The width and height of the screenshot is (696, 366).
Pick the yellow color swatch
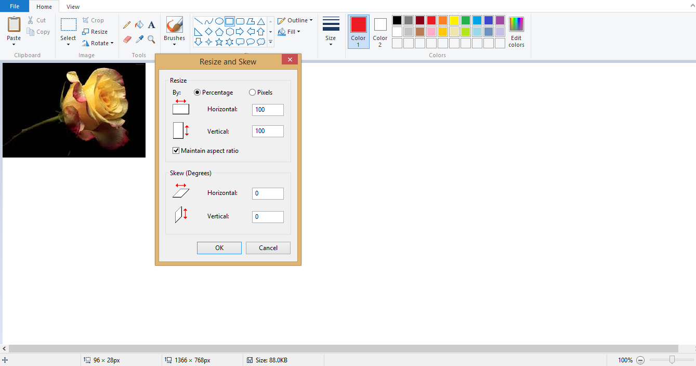click(x=454, y=20)
